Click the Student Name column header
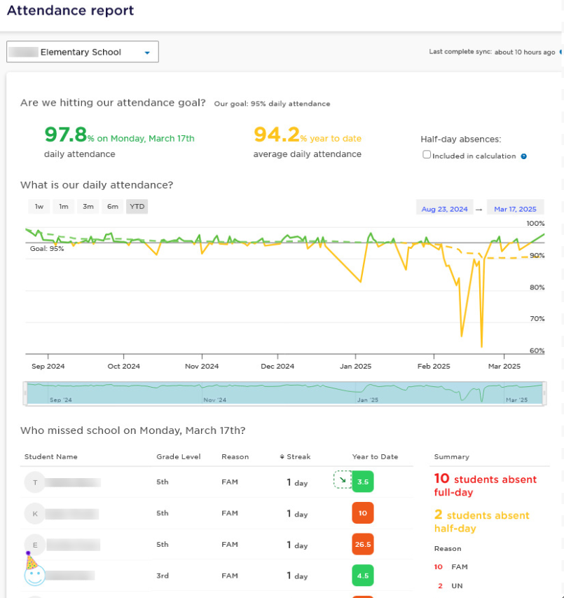 click(x=51, y=457)
